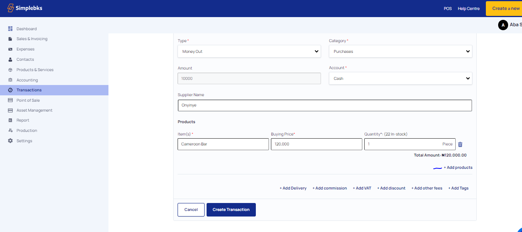Expand the Category dropdown showing Purchases

pos(400,52)
